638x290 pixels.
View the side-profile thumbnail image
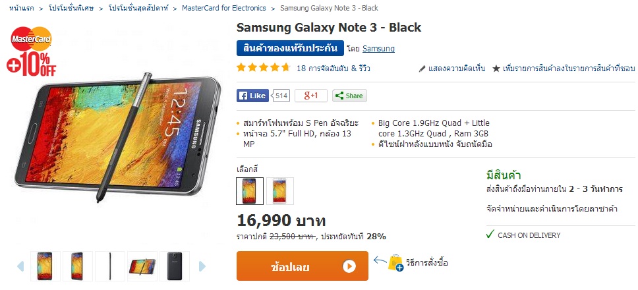[x=110, y=266]
